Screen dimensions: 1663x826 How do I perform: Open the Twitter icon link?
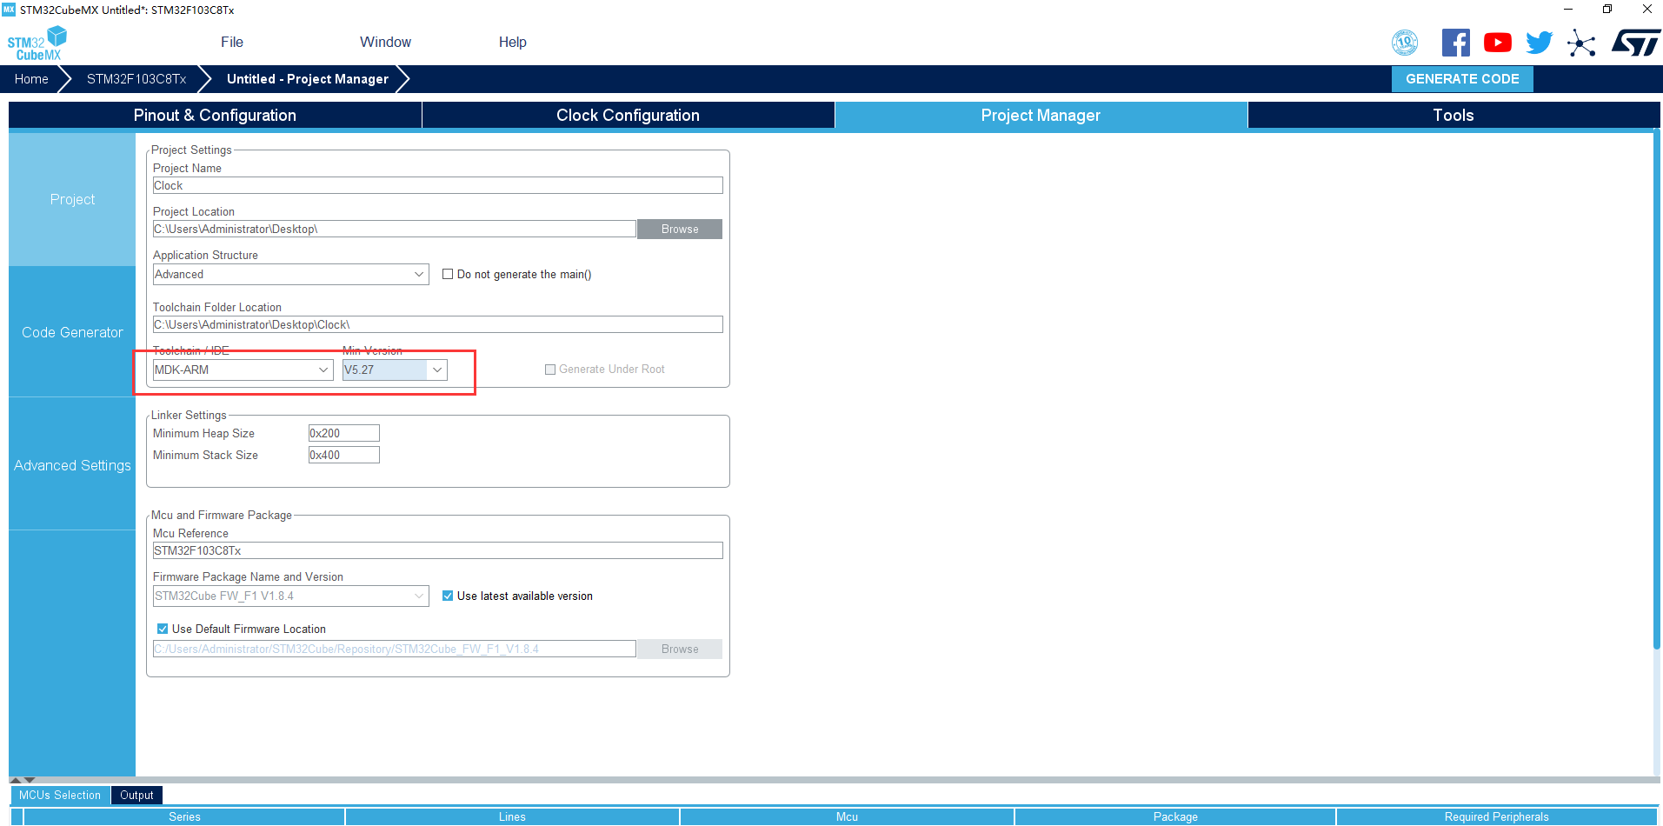(1540, 43)
